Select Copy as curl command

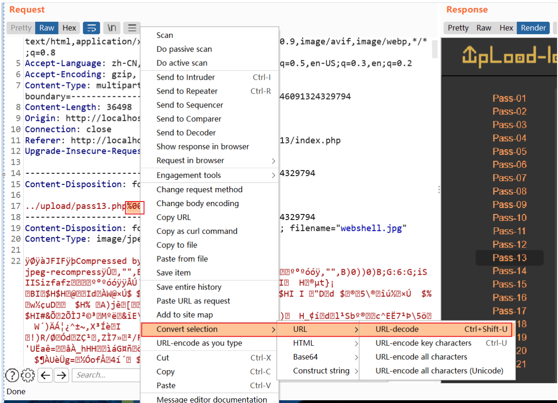210,231
